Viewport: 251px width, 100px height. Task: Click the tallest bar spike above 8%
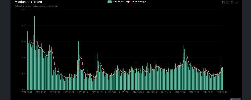(34, 53)
